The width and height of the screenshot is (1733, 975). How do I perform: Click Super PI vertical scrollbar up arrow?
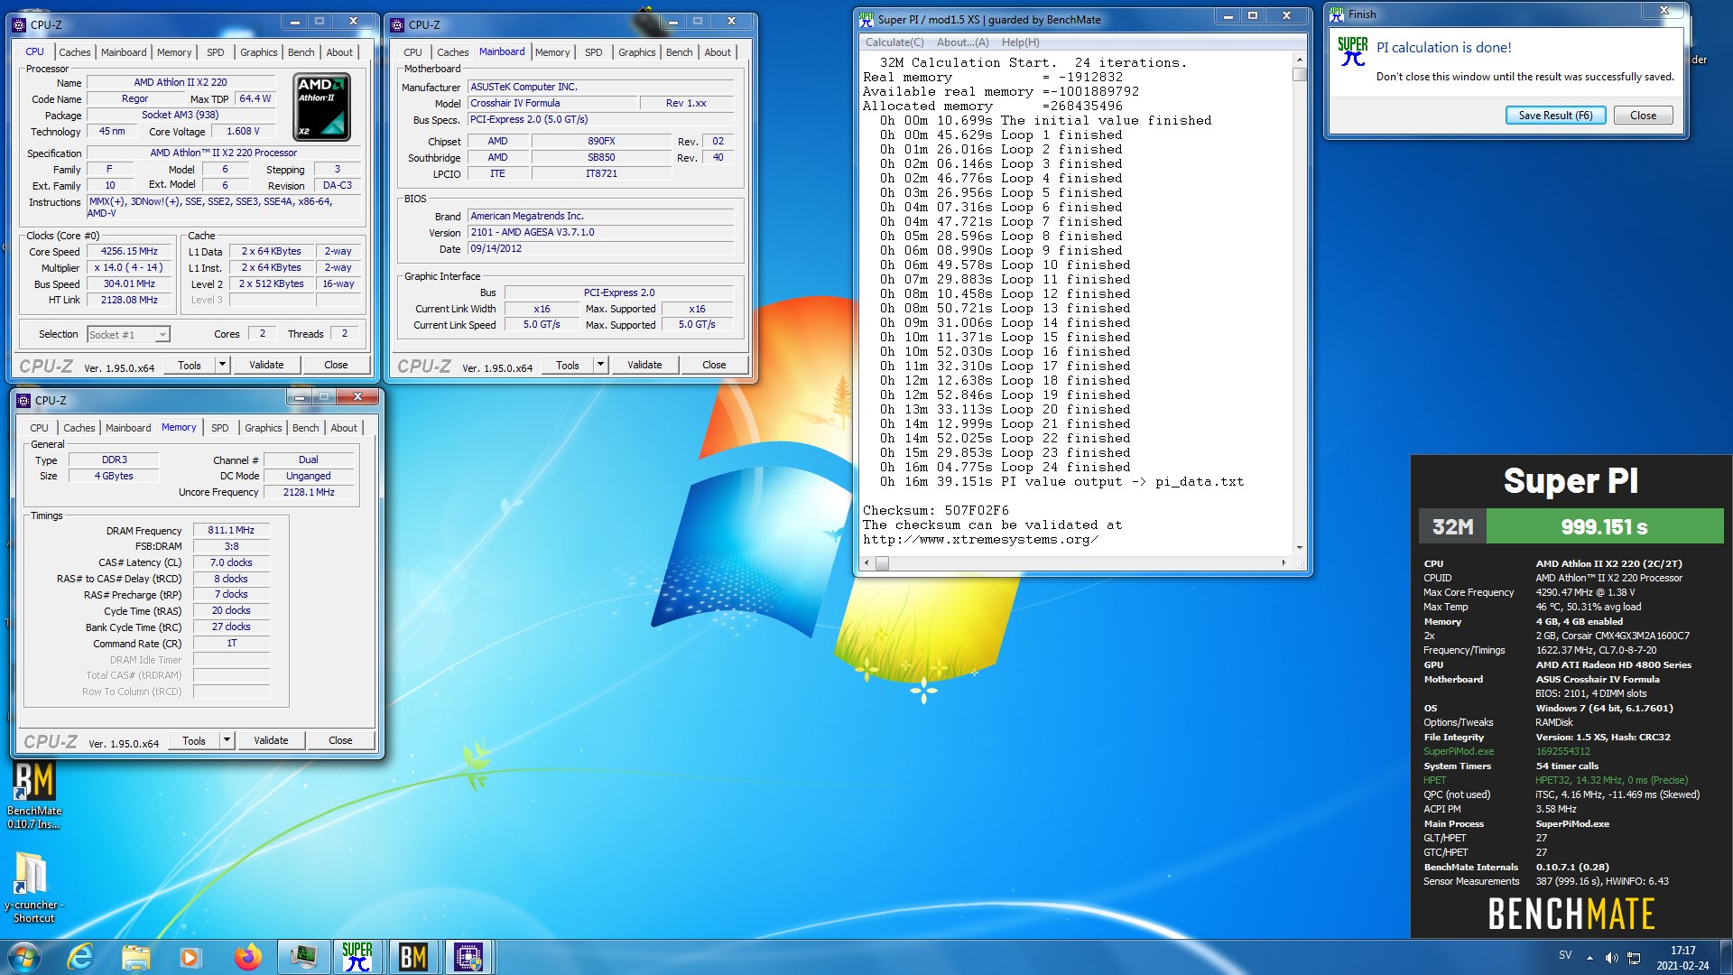pyautogui.click(x=1299, y=60)
